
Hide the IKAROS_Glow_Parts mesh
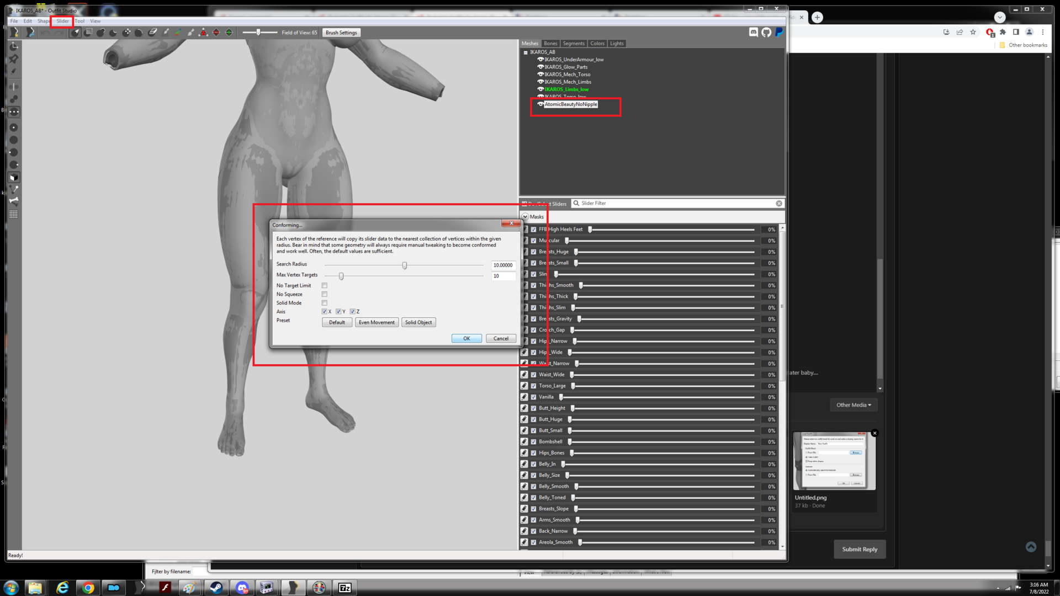pyautogui.click(x=540, y=67)
